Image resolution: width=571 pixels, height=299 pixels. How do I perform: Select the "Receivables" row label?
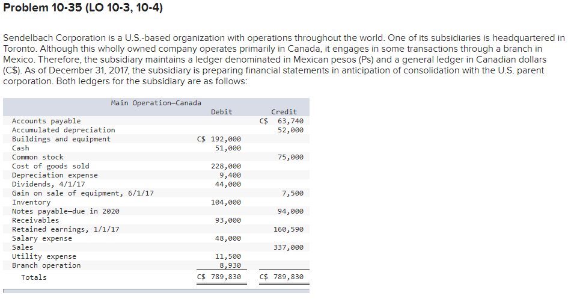coord(35,220)
